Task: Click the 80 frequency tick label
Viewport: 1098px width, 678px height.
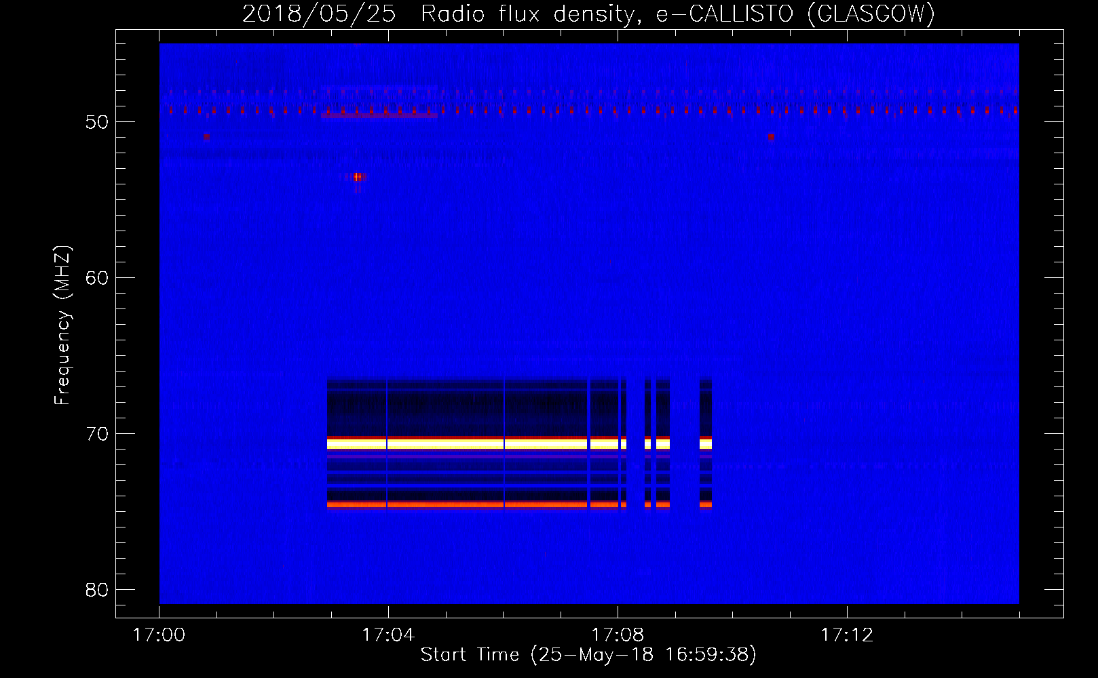Action: click(97, 590)
